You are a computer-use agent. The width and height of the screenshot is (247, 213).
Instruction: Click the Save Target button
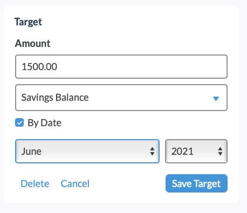196,183
